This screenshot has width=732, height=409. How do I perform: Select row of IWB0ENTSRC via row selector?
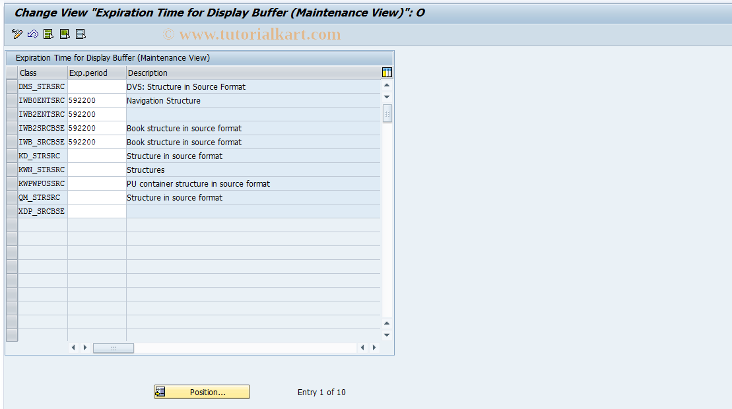[12, 101]
